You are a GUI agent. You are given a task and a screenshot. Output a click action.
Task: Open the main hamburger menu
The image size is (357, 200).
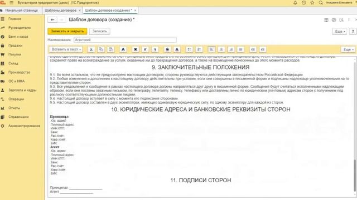pyautogui.click(x=11, y=3)
